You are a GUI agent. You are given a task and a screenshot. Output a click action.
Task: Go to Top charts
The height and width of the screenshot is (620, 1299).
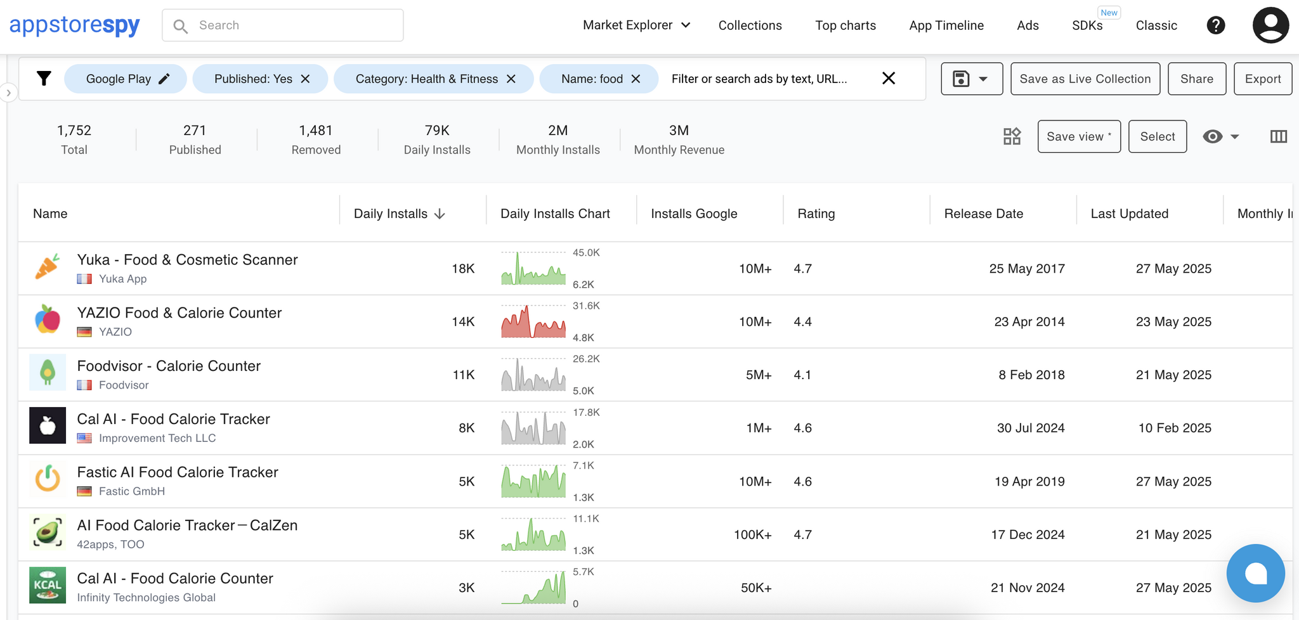[x=845, y=25]
